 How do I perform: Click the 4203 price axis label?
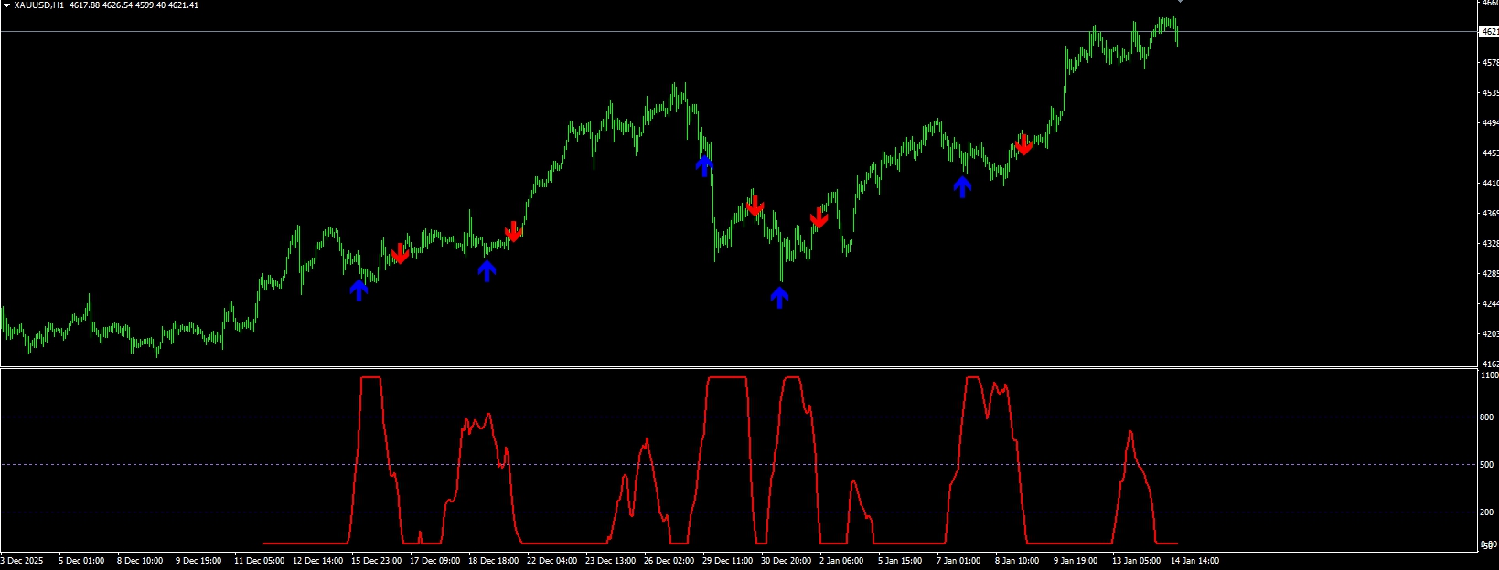click(x=1491, y=334)
